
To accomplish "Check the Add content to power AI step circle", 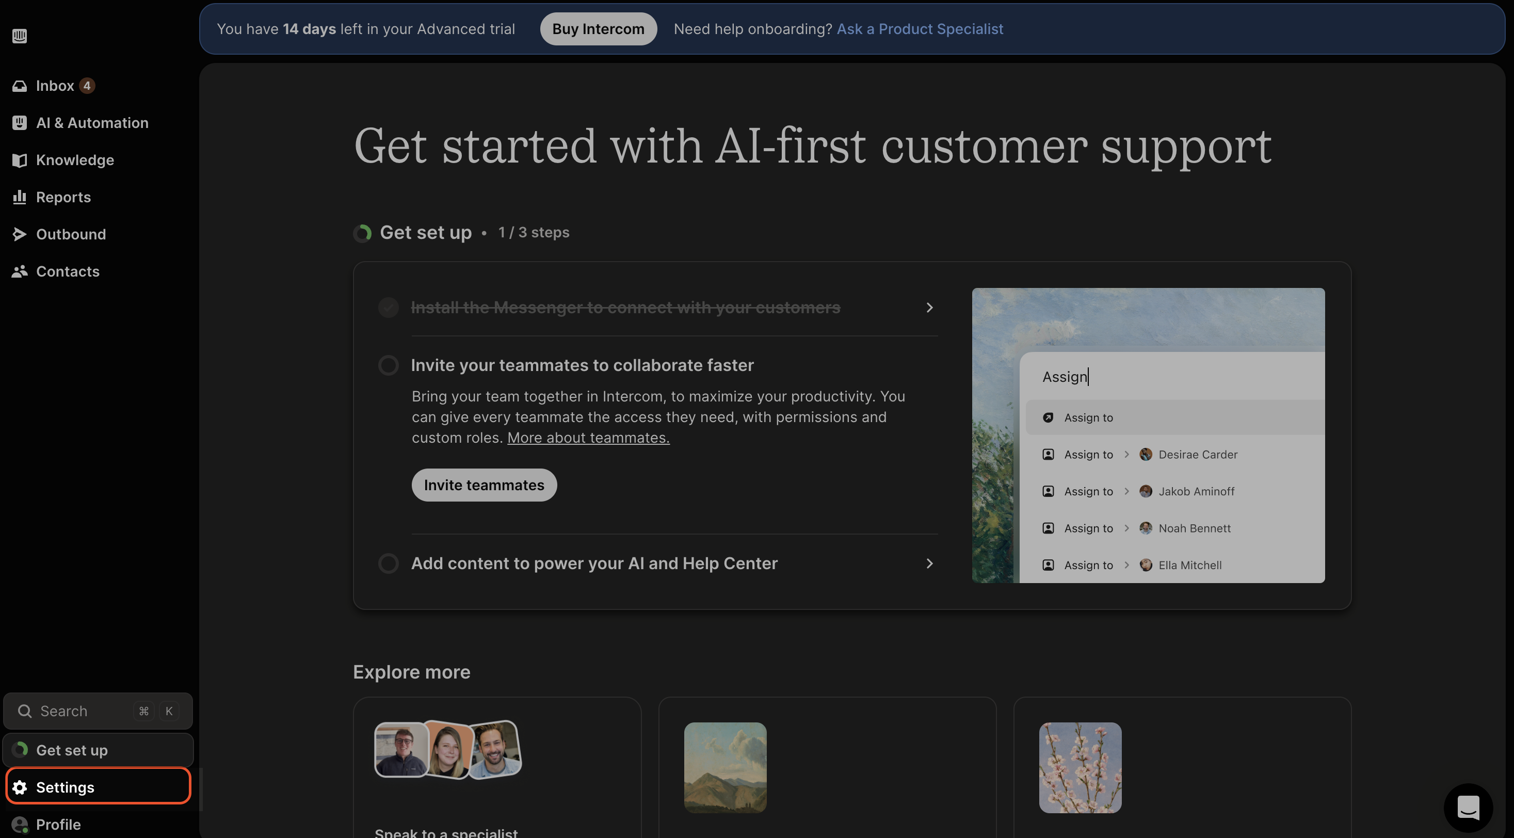I will (388, 563).
